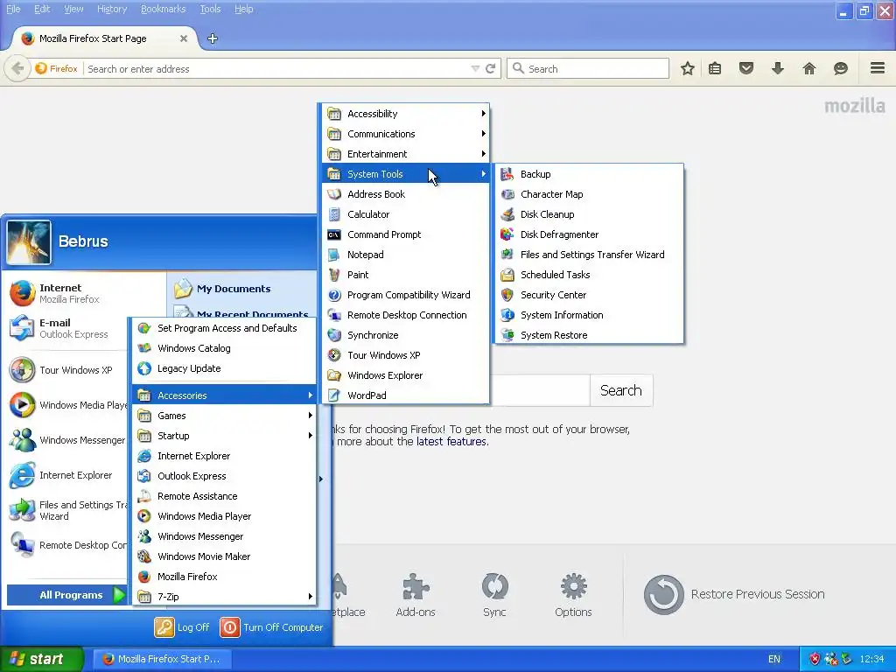Click Firefox home icon in toolbar
Viewport: 896px width, 672px height.
click(x=809, y=68)
